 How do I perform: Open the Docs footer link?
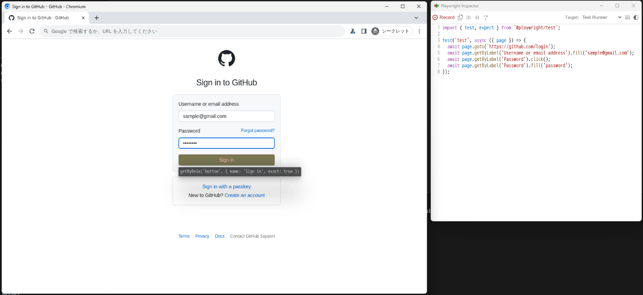(x=220, y=236)
